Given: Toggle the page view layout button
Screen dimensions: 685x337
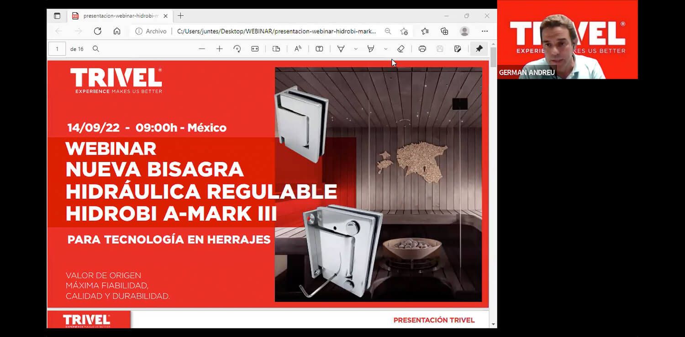Looking at the screenshot, I should click(276, 49).
